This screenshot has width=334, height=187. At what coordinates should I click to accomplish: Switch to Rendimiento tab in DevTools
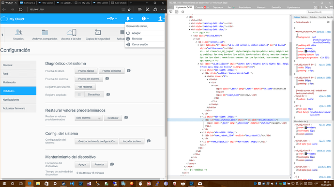245,7
